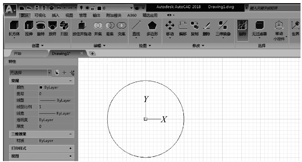This screenshot has height=162, width=302.
Task: Switch to the 附加模块 ribbon tab
Action: pyautogui.click(x=114, y=15)
